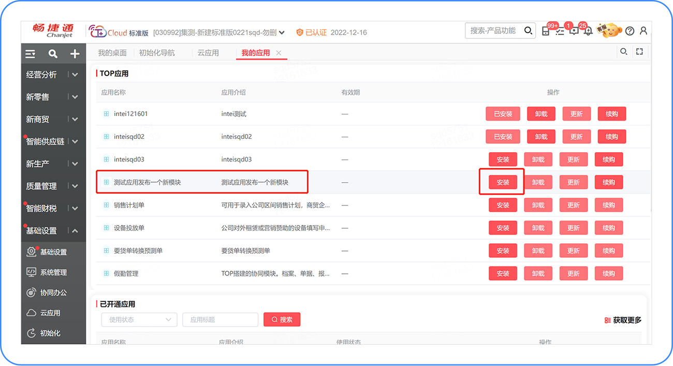Click the 获取更多 grid icon
This screenshot has height=366, width=673.
pyautogui.click(x=607, y=320)
